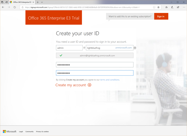This screenshot has width=187, height=136.
Task: Refresh the signup page
Action: click(x=15, y=7)
